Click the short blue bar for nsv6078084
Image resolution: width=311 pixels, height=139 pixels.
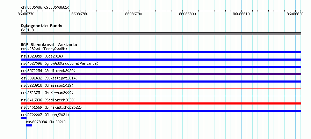29,125
